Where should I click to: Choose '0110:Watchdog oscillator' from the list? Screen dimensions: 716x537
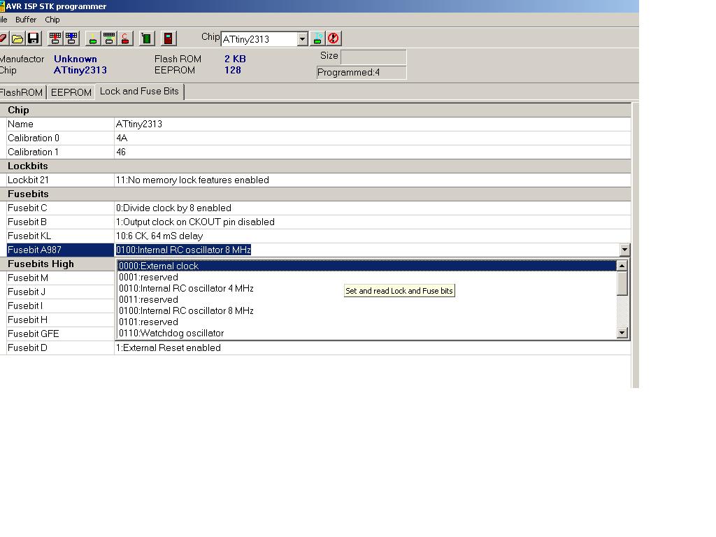click(x=171, y=333)
